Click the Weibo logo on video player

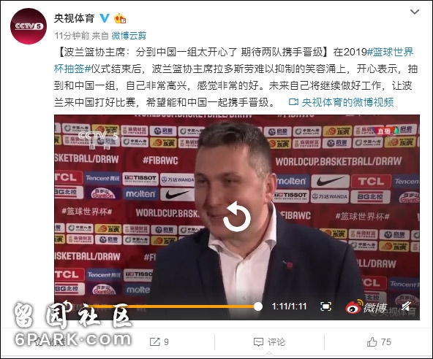coord(366,307)
